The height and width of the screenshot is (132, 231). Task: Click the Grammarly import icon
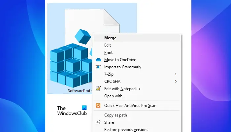(x=98, y=67)
